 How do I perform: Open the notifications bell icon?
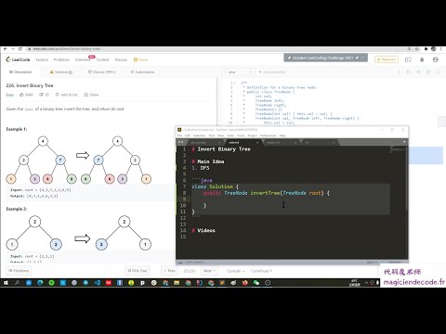(422, 59)
